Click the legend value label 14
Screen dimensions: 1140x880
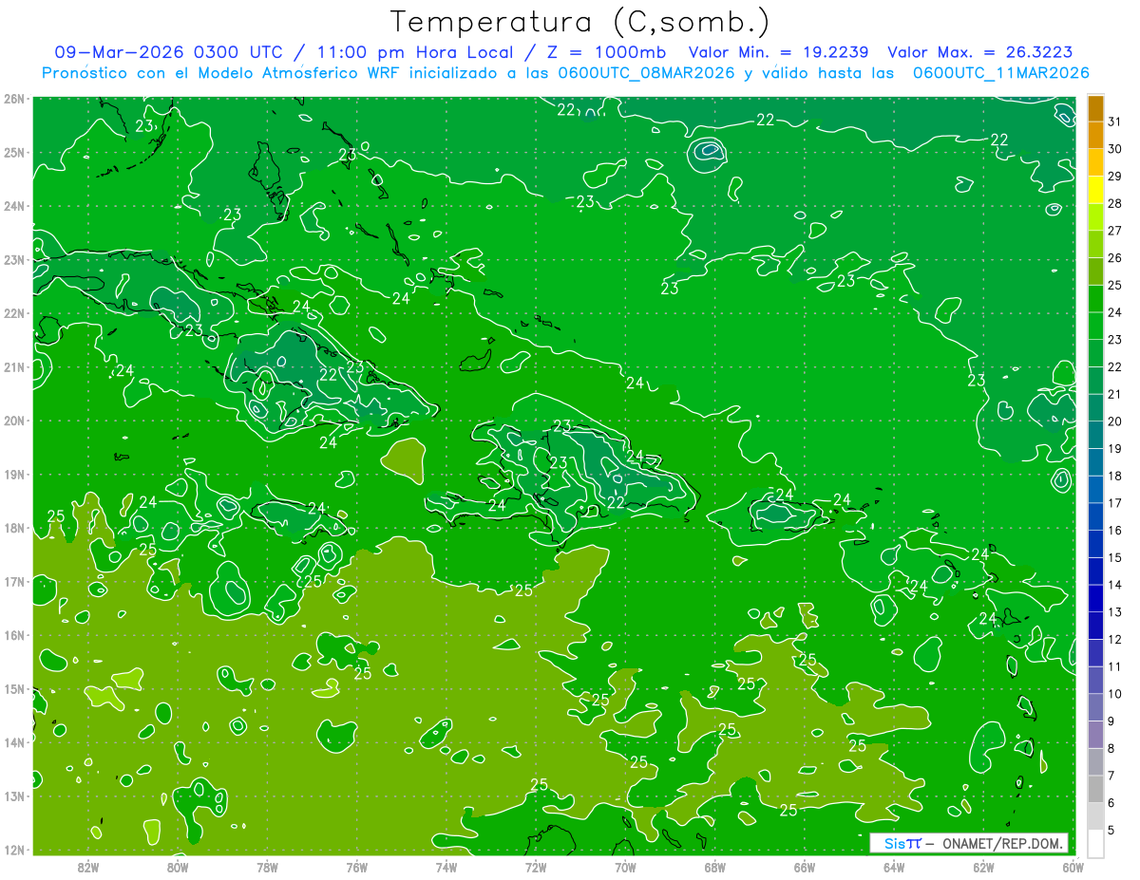1114,585
